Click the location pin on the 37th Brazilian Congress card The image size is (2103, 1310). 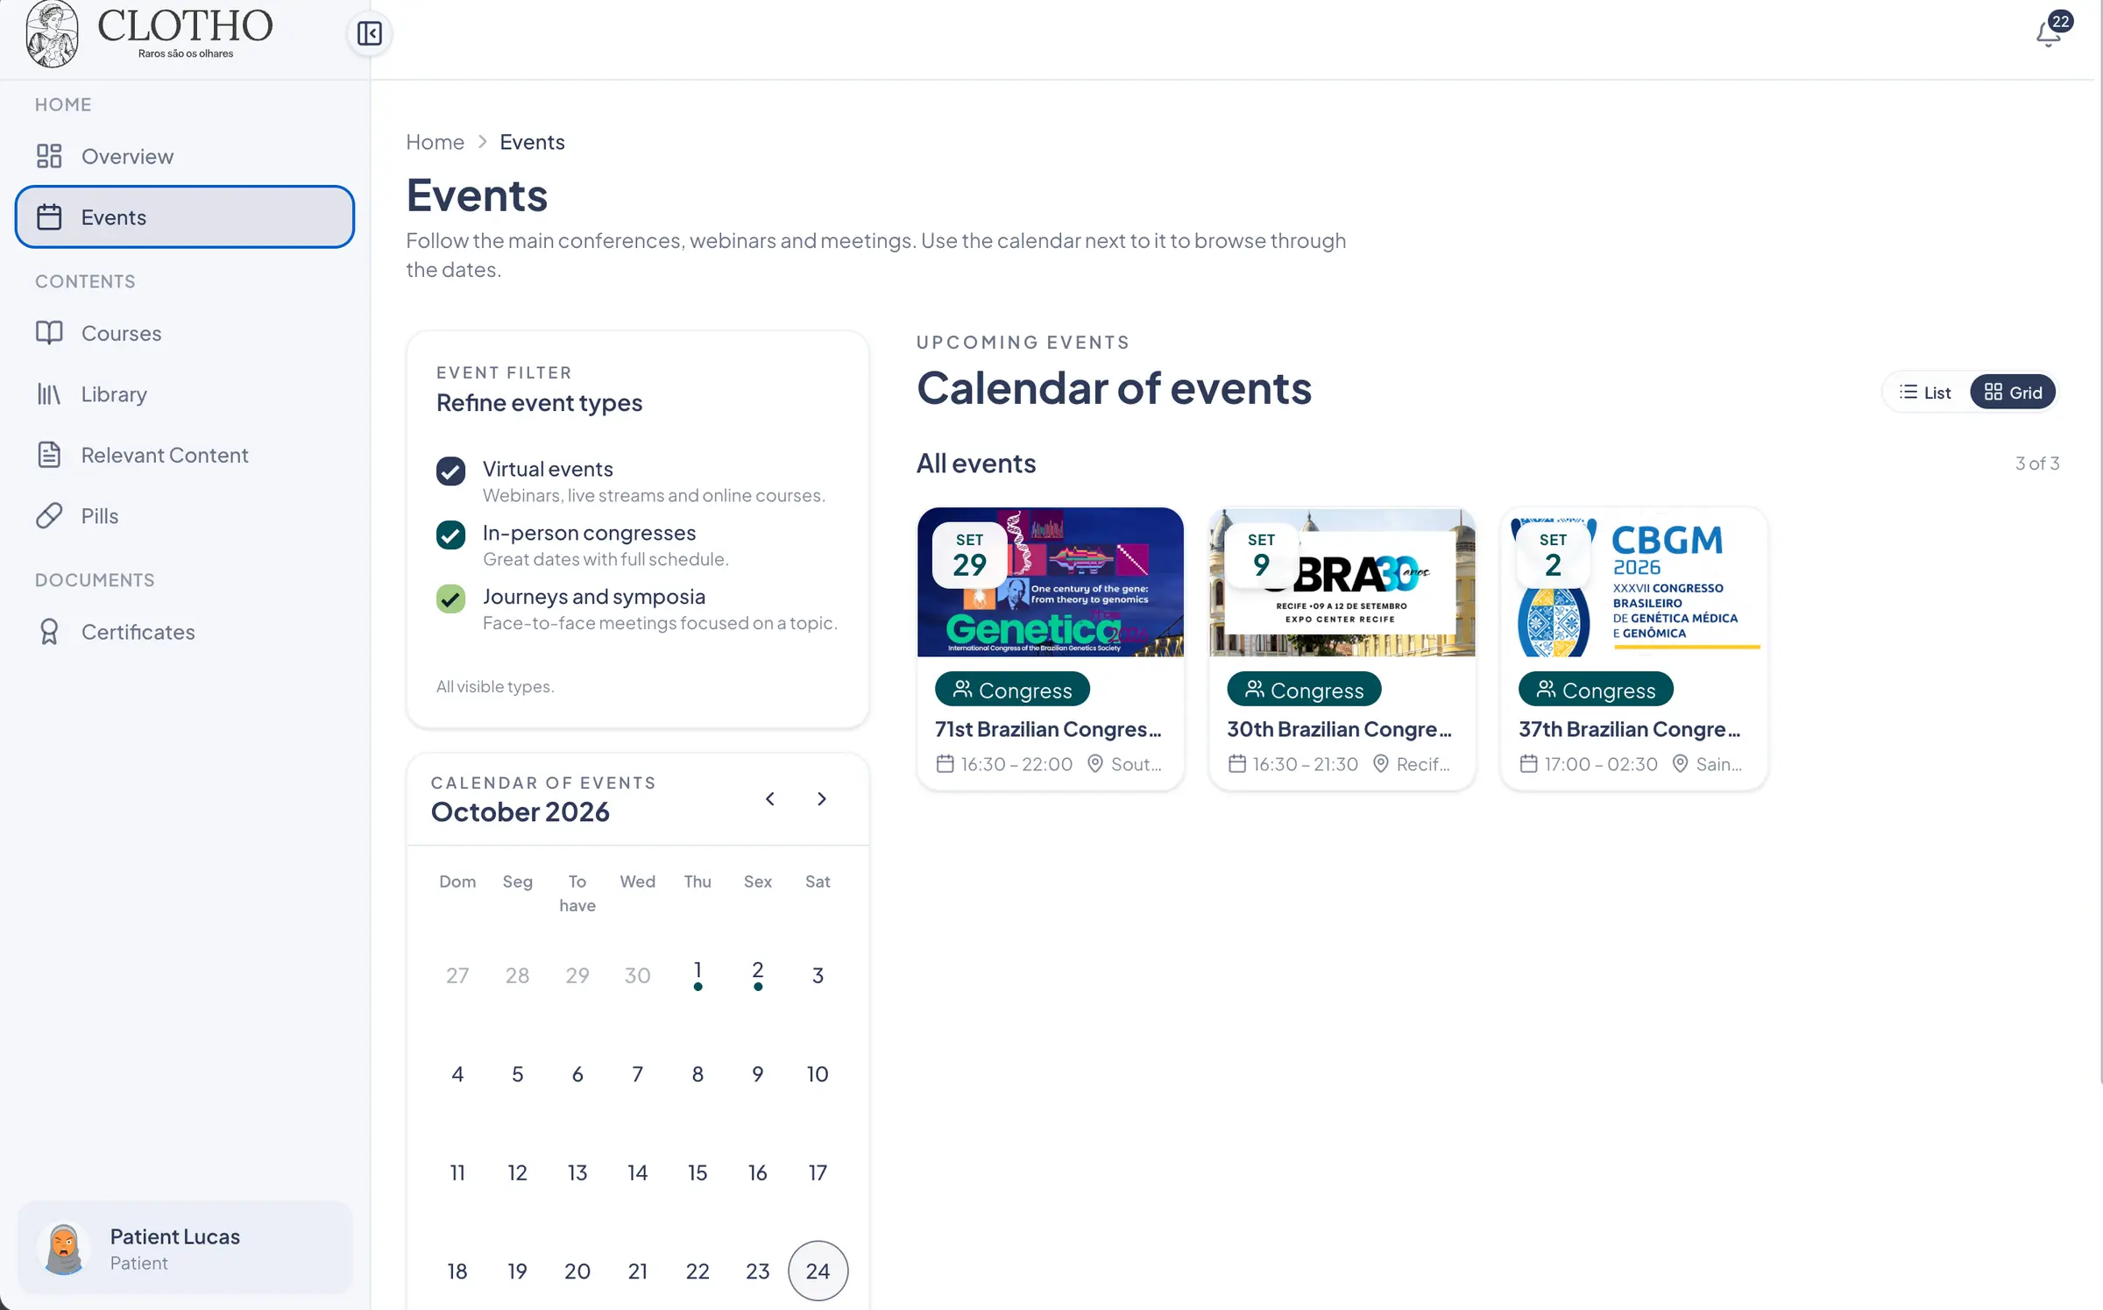(1681, 764)
